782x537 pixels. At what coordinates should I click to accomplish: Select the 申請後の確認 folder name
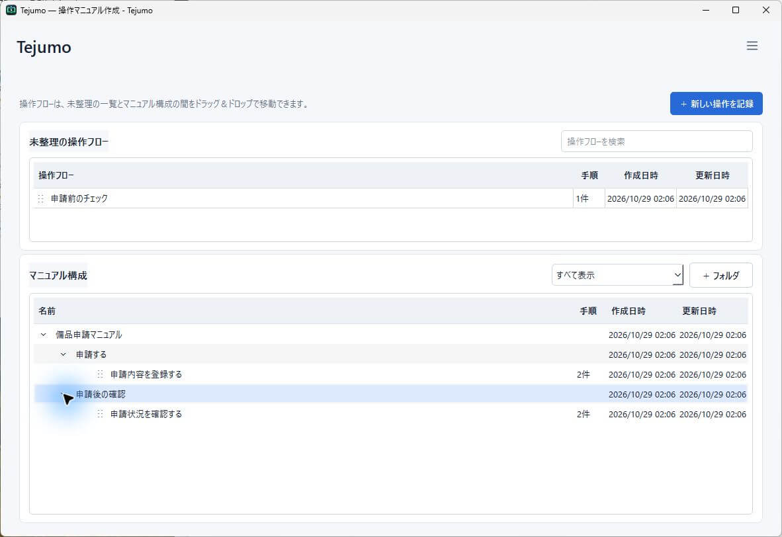(x=101, y=394)
